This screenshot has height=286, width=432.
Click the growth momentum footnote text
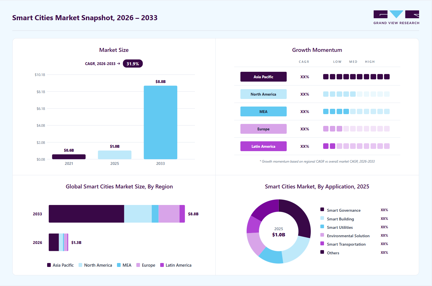coord(317,162)
